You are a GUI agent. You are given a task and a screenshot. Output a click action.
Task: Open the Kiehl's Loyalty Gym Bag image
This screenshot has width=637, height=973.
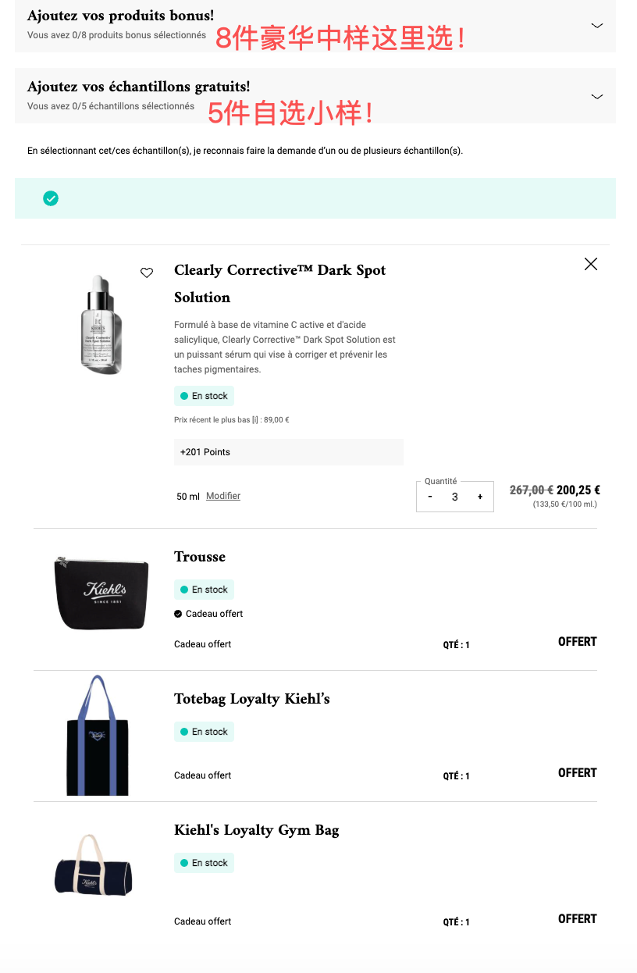tap(94, 865)
